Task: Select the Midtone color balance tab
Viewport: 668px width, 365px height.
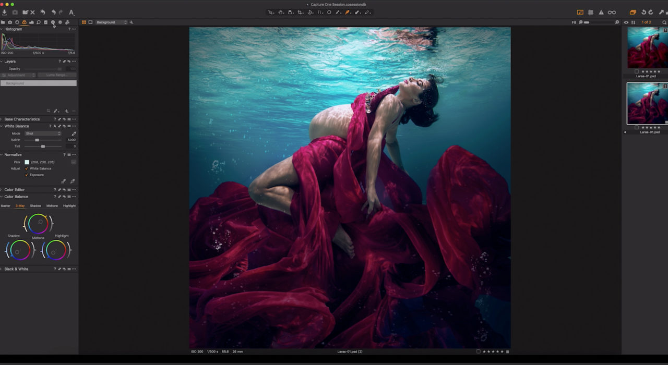Action: click(x=52, y=206)
